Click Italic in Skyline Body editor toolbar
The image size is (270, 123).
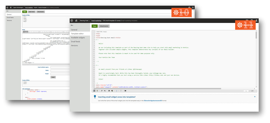[54, 32]
